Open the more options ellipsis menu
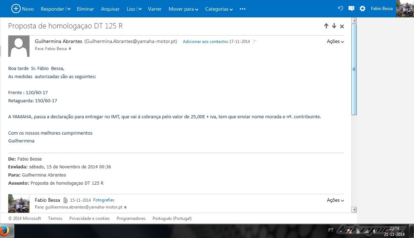 [x=242, y=9]
